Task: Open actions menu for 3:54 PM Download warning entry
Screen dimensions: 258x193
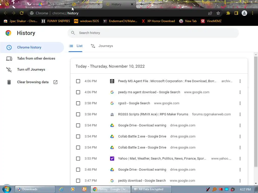Action: (x=240, y=125)
